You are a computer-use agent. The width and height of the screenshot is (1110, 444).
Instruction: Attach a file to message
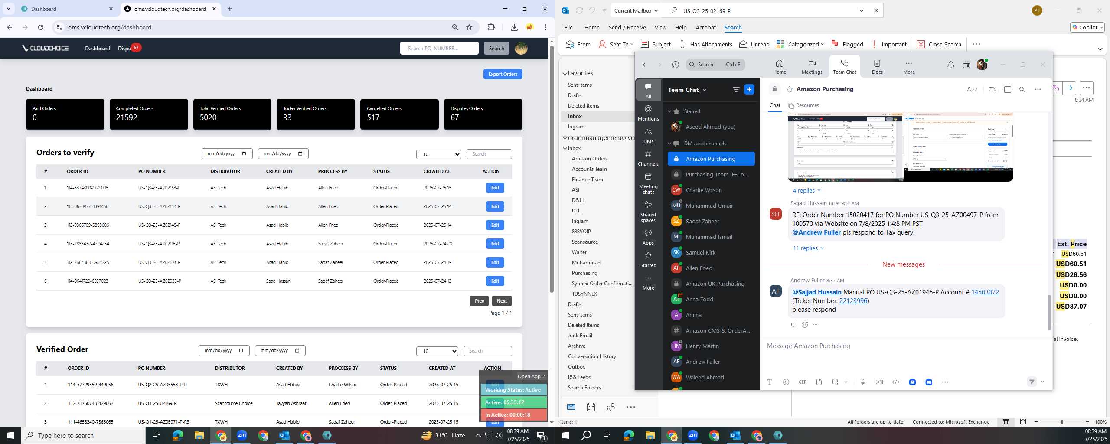pyautogui.click(x=819, y=382)
